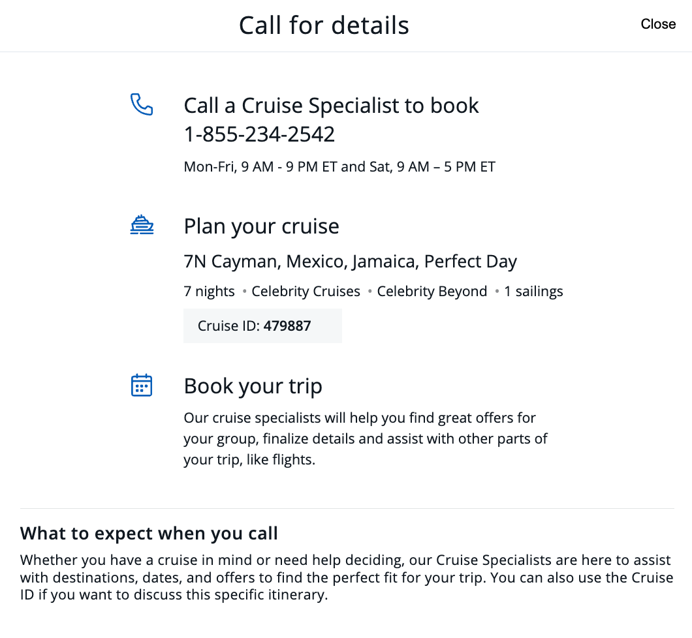
Task: Select the Plan your cruise heading
Action: pos(261,226)
